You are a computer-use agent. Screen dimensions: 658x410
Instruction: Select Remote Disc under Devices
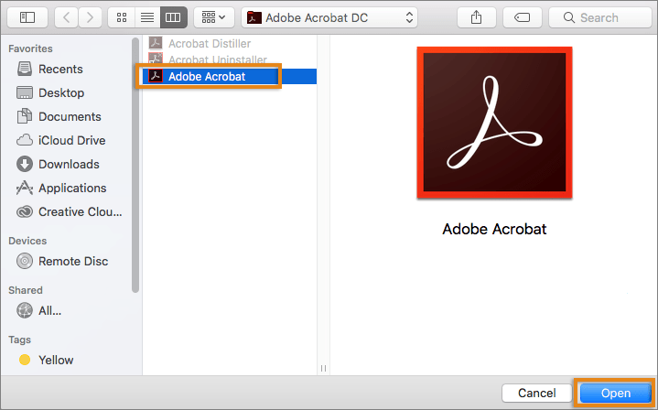(x=73, y=261)
